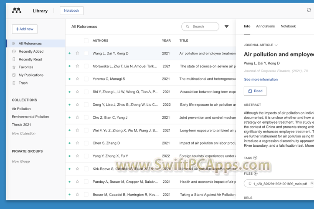Check the Chen S, Zhang D checkbox
Screen dimensions: 314x209
click(x=86, y=143)
